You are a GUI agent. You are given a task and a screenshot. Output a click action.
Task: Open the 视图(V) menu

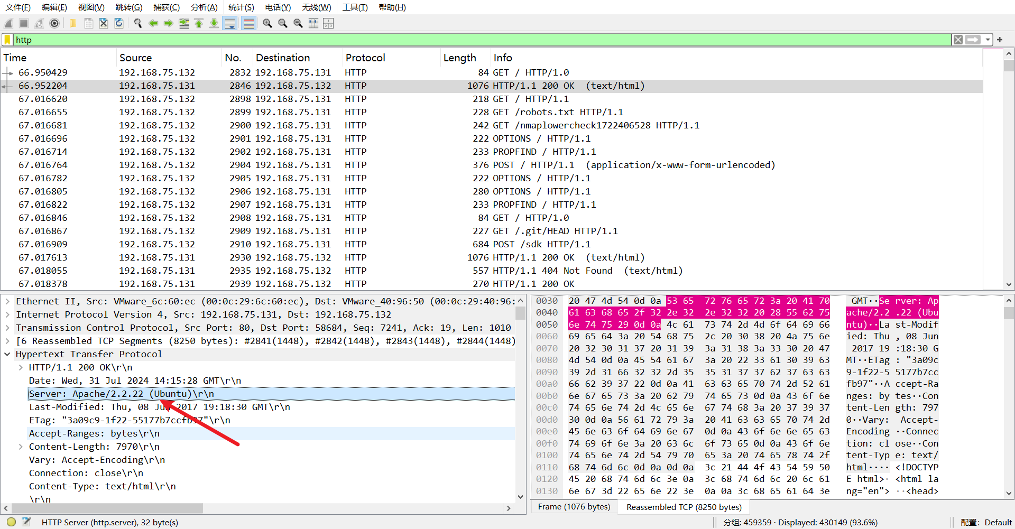tap(91, 7)
